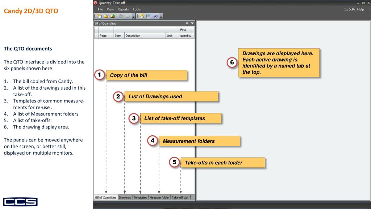Open the File menu
The width and height of the screenshot is (371, 209).
pyautogui.click(x=100, y=9)
